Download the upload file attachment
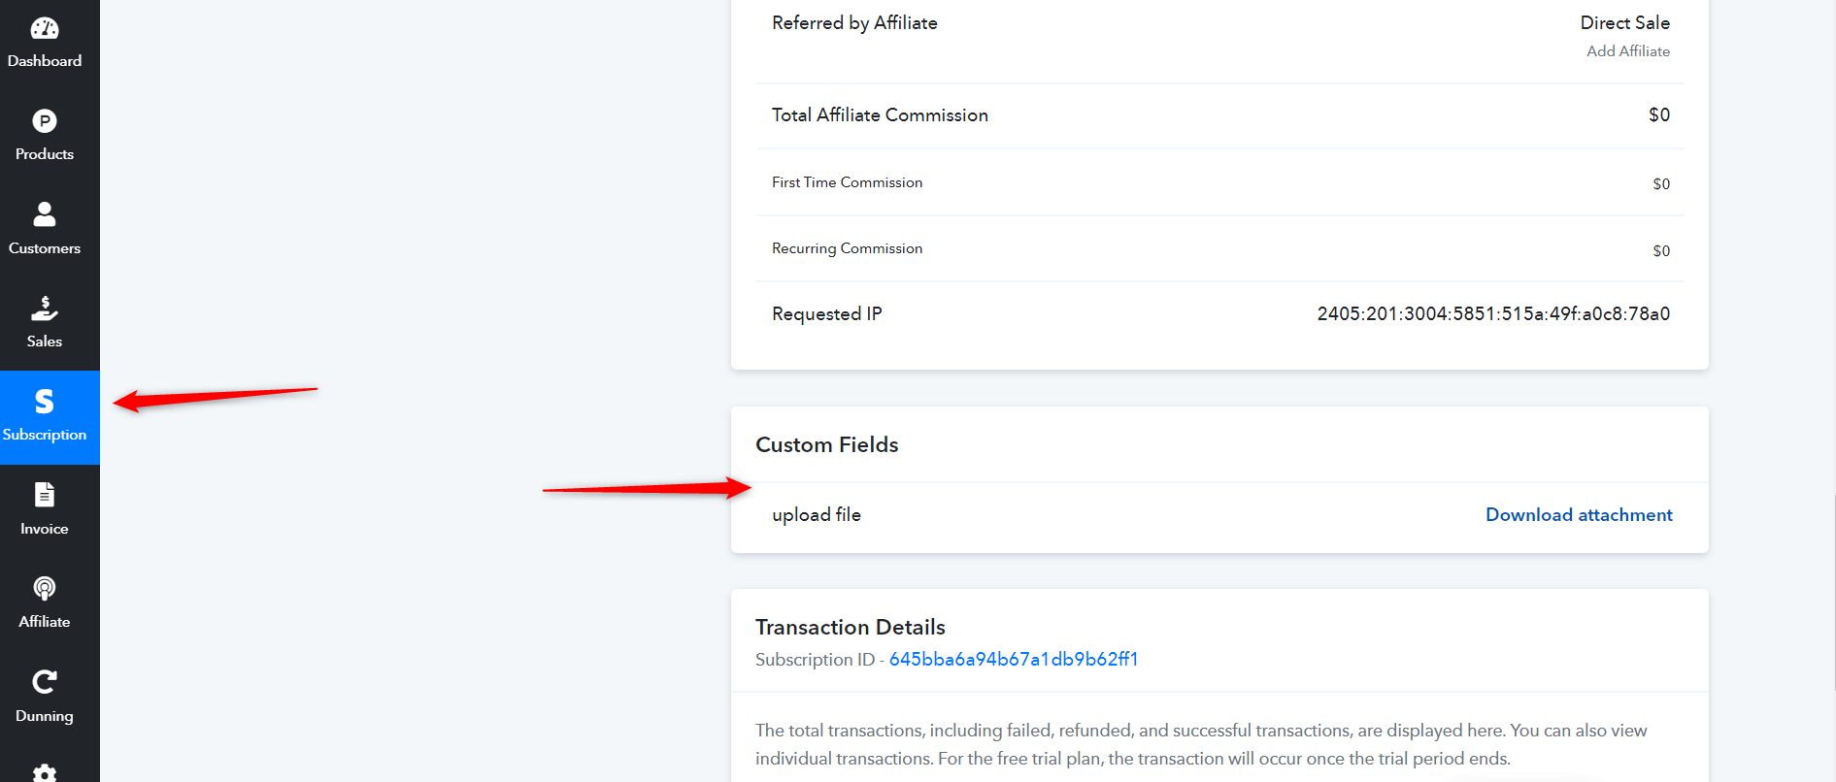The image size is (1836, 782). tap(1579, 515)
